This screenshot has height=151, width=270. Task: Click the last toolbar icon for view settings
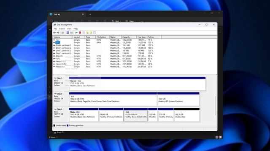(94, 33)
